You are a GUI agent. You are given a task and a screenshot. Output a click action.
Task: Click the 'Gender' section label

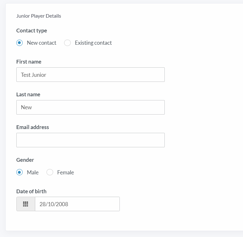click(25, 160)
